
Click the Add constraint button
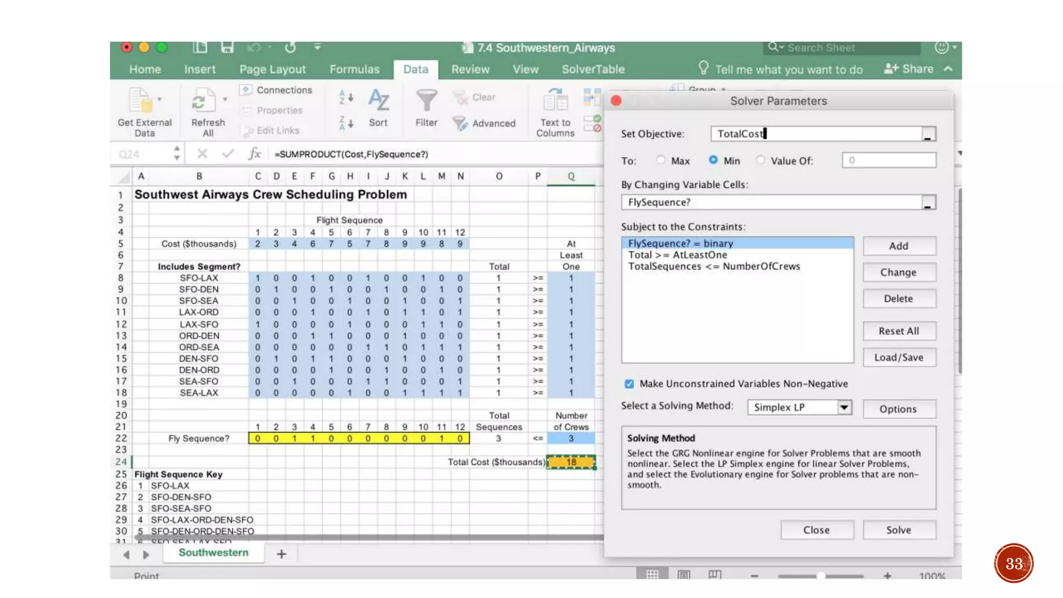[x=898, y=246]
